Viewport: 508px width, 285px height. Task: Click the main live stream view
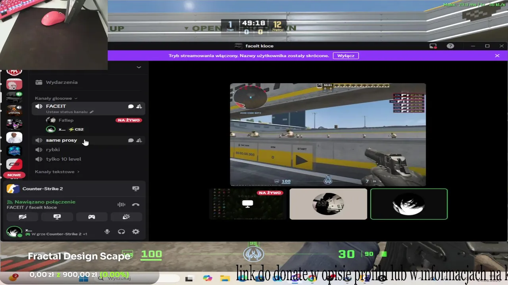328,135
